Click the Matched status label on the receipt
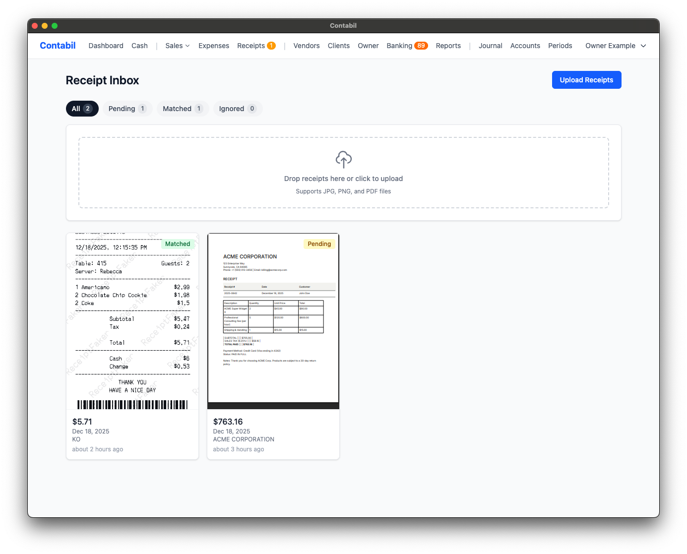 [x=177, y=244]
